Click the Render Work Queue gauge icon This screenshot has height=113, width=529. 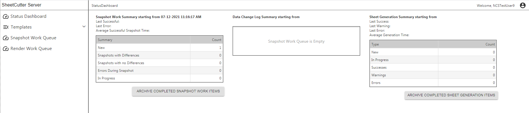6,49
